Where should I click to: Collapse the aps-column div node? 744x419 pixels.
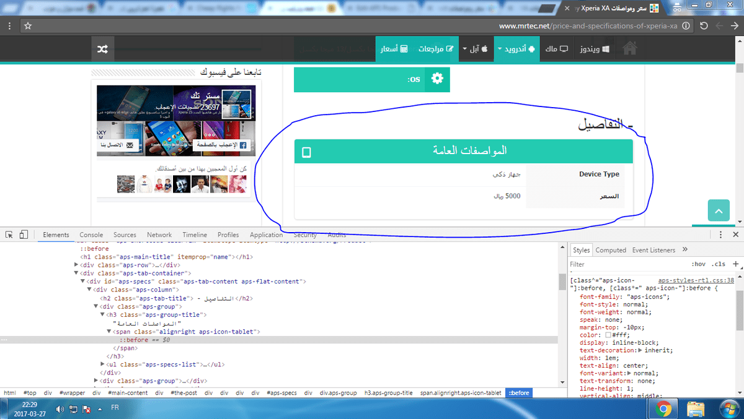(x=90, y=290)
